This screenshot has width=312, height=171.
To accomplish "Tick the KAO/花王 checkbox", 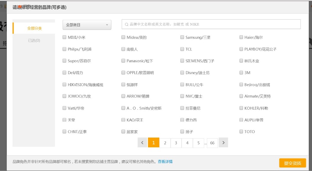I will click(123, 120).
